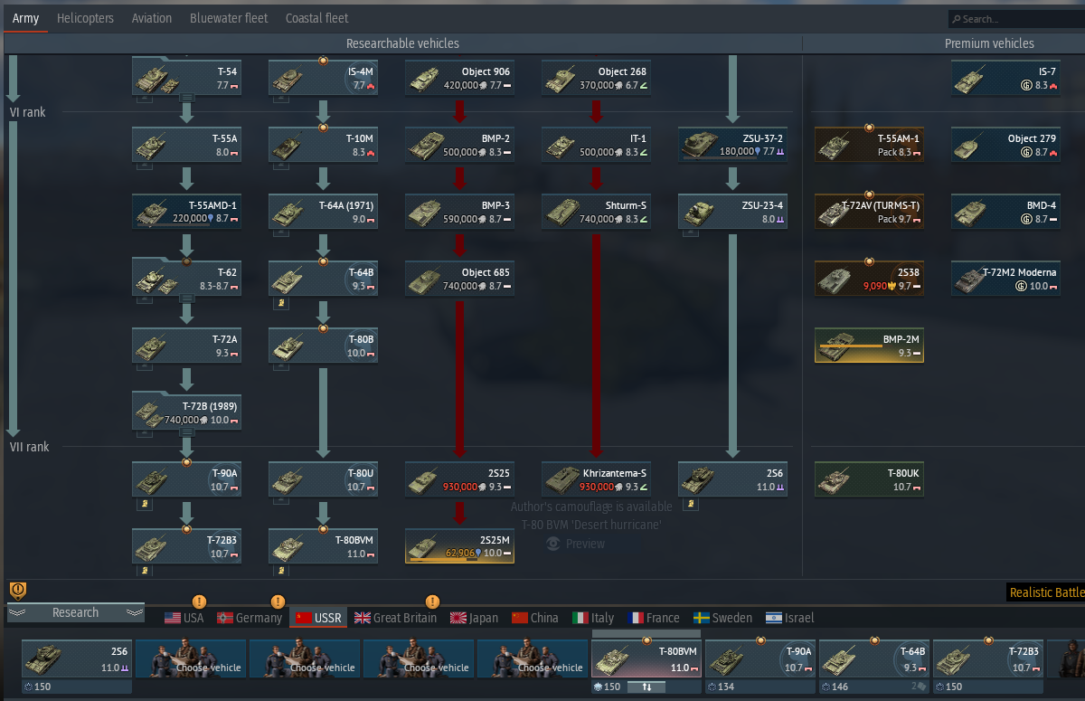Pick the T-64A (1971) tank card
The image size is (1085, 701).
pos(324,212)
